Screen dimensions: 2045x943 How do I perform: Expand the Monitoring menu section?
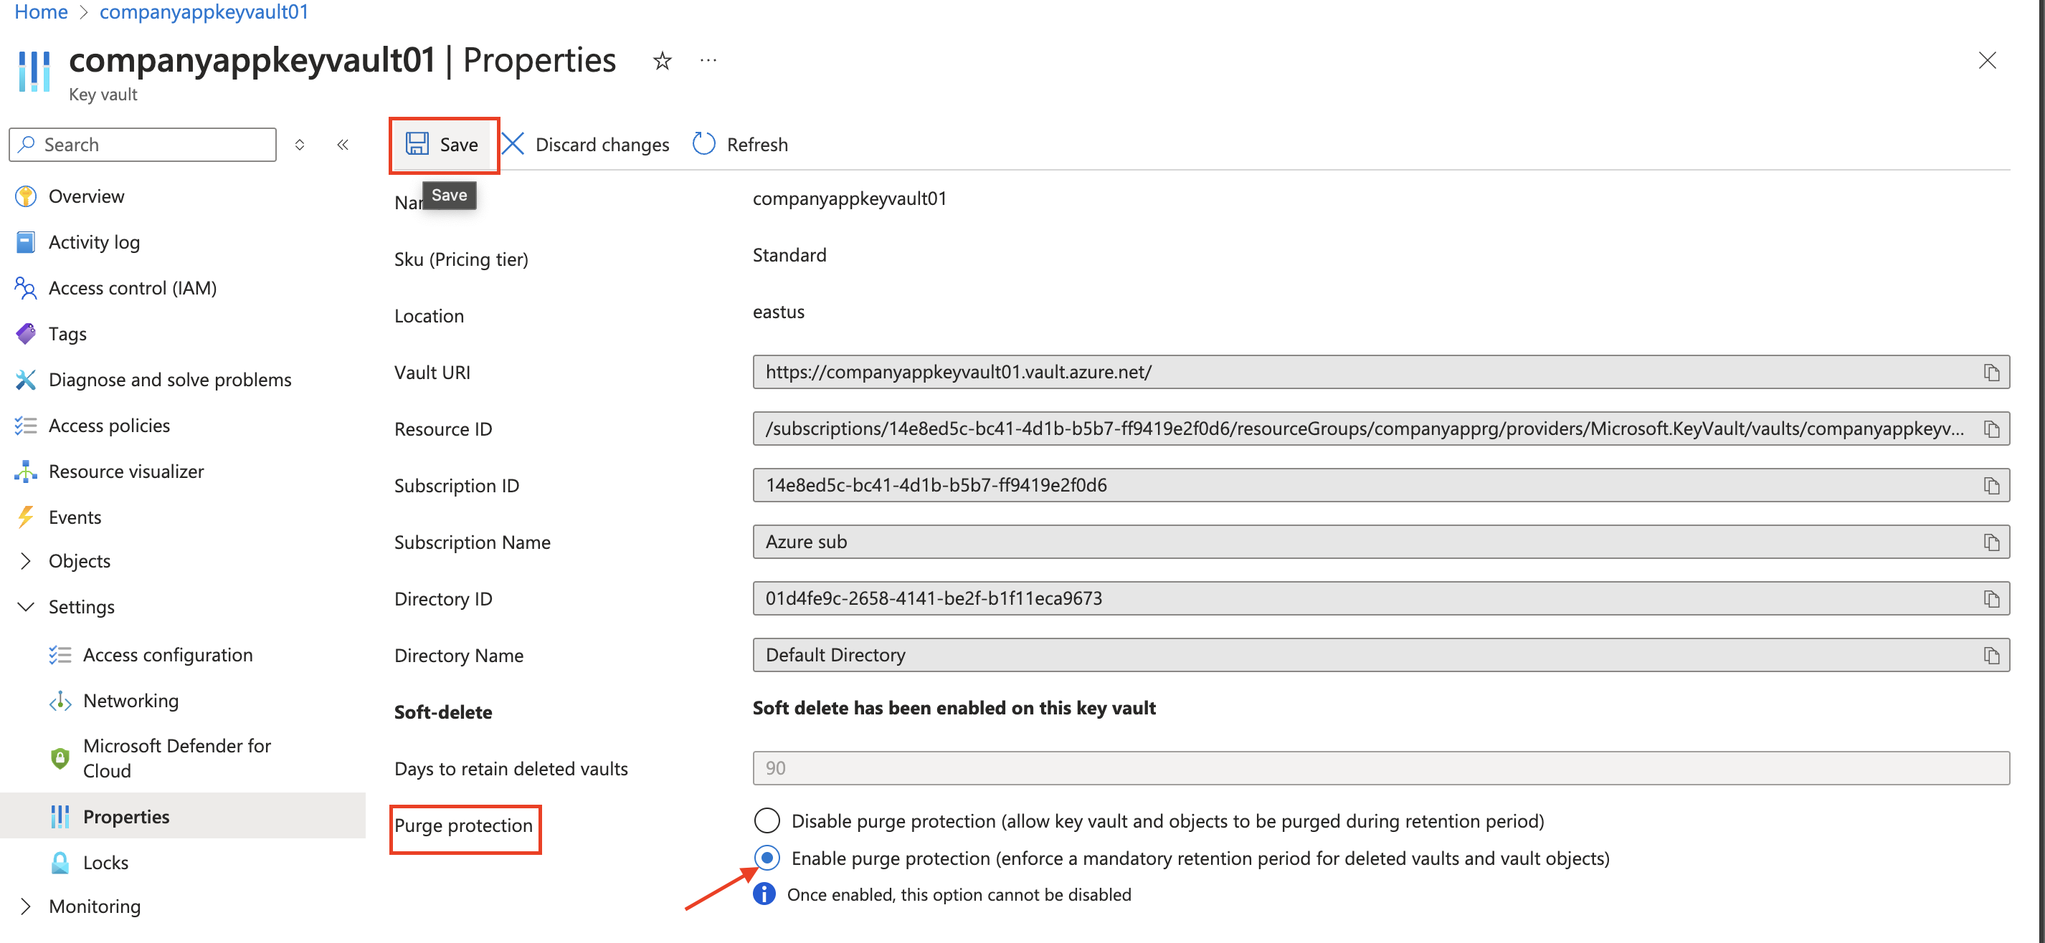(x=25, y=906)
